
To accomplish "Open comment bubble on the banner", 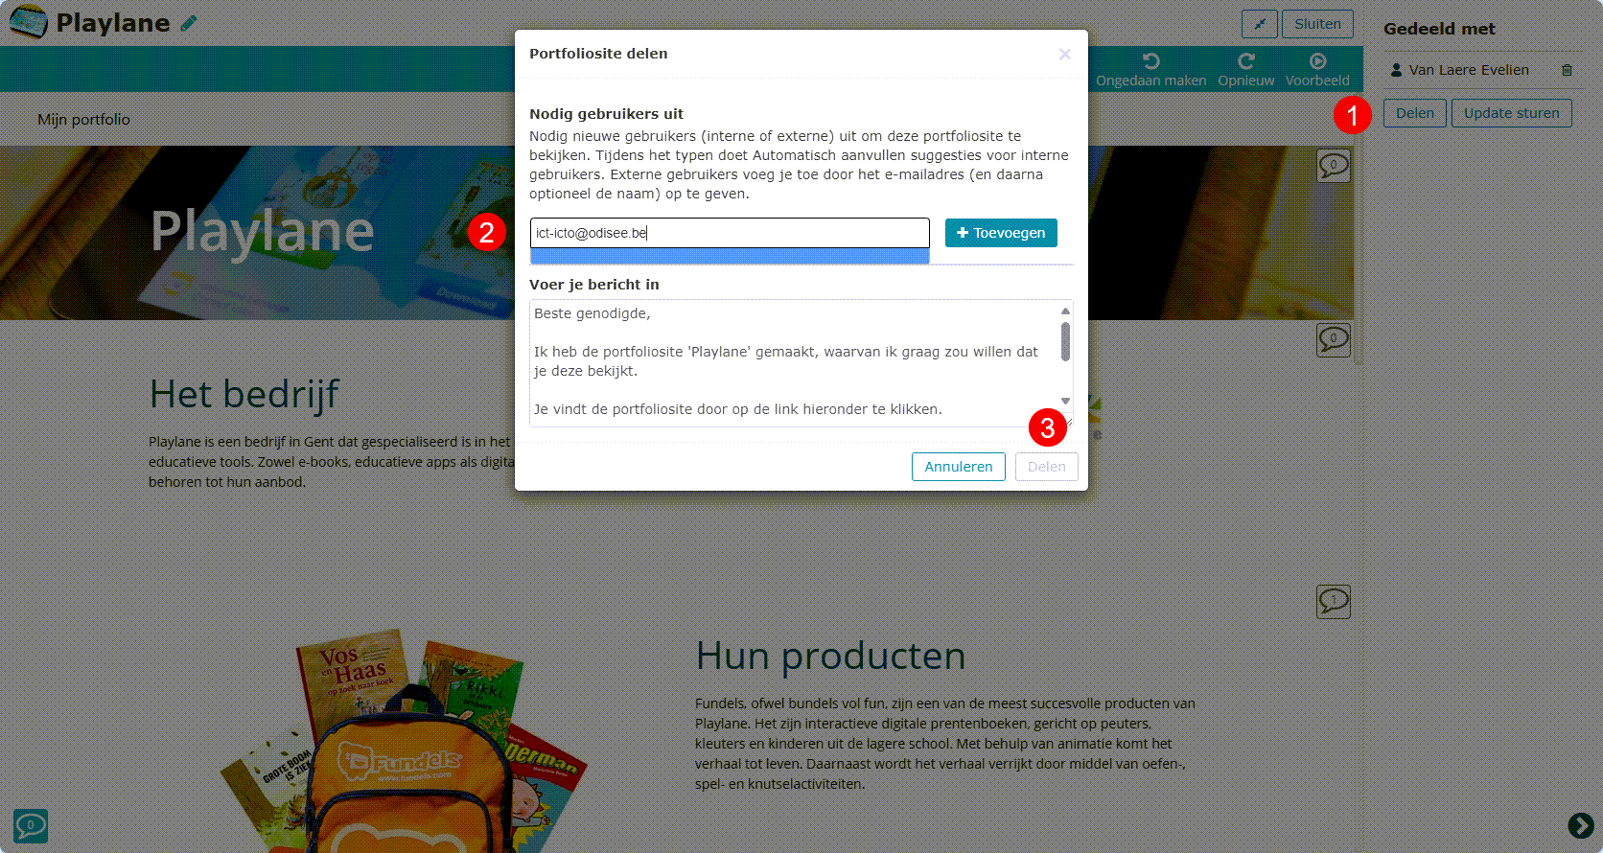I will (1333, 166).
